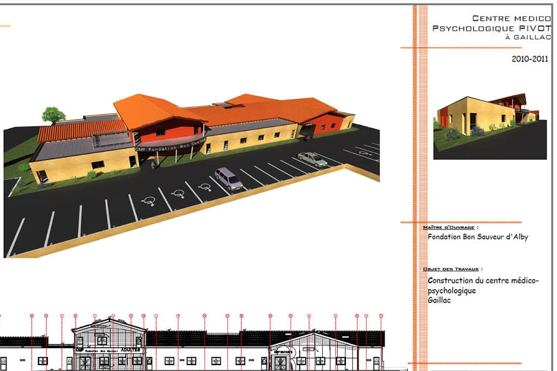The height and width of the screenshot is (371, 557).
Task: Click the grey minivan in the parking lot
Action: coord(229,178)
